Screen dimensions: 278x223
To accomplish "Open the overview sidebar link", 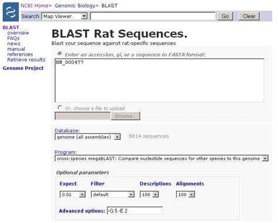I will pos(18,33).
